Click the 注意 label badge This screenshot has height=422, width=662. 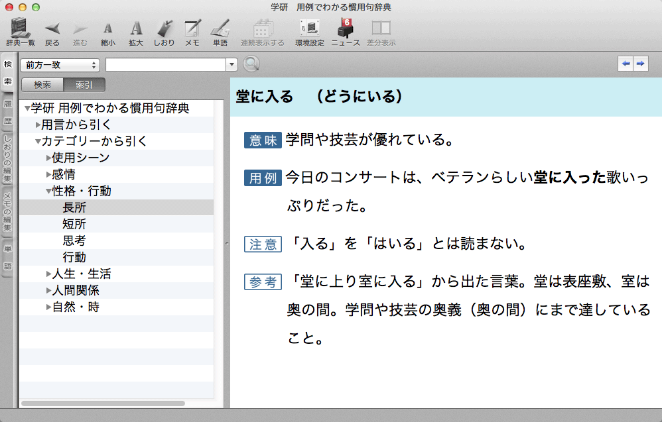point(263,244)
